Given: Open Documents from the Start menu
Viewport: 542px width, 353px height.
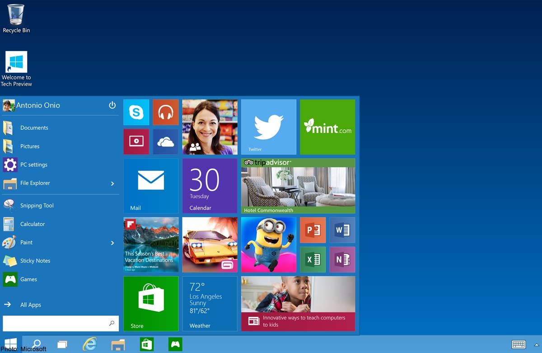Looking at the screenshot, I should 61,128.
